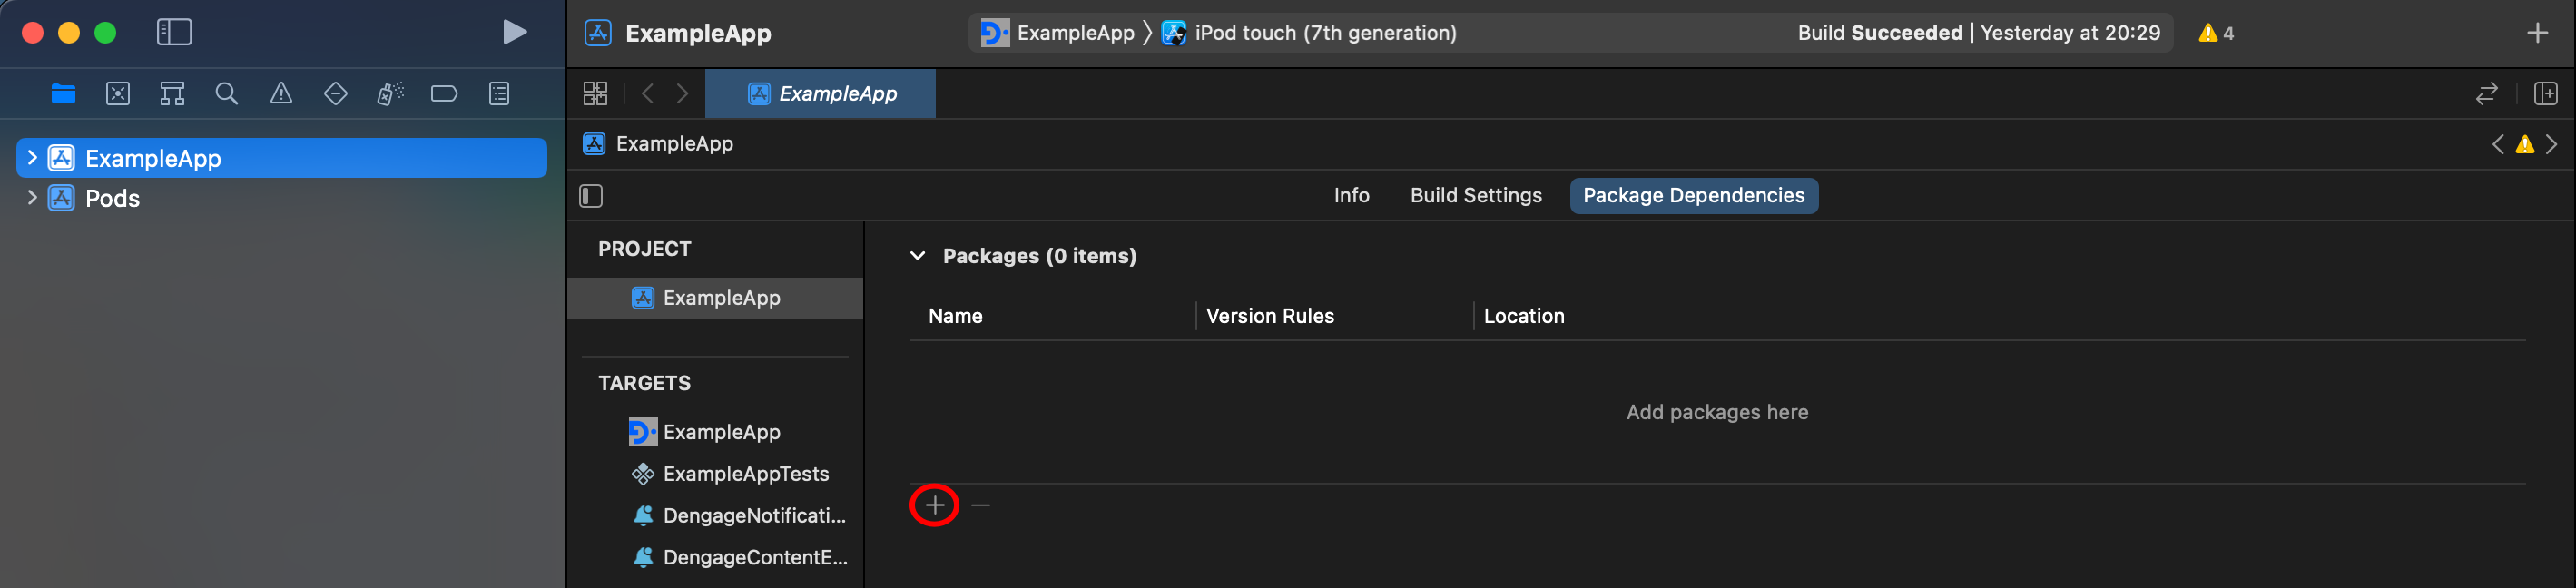Screen dimensions: 2576x588
Task: Open the related items grid menu
Action: [x=595, y=94]
